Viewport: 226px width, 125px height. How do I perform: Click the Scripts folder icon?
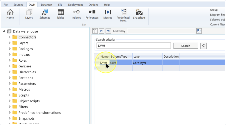coord(15,95)
